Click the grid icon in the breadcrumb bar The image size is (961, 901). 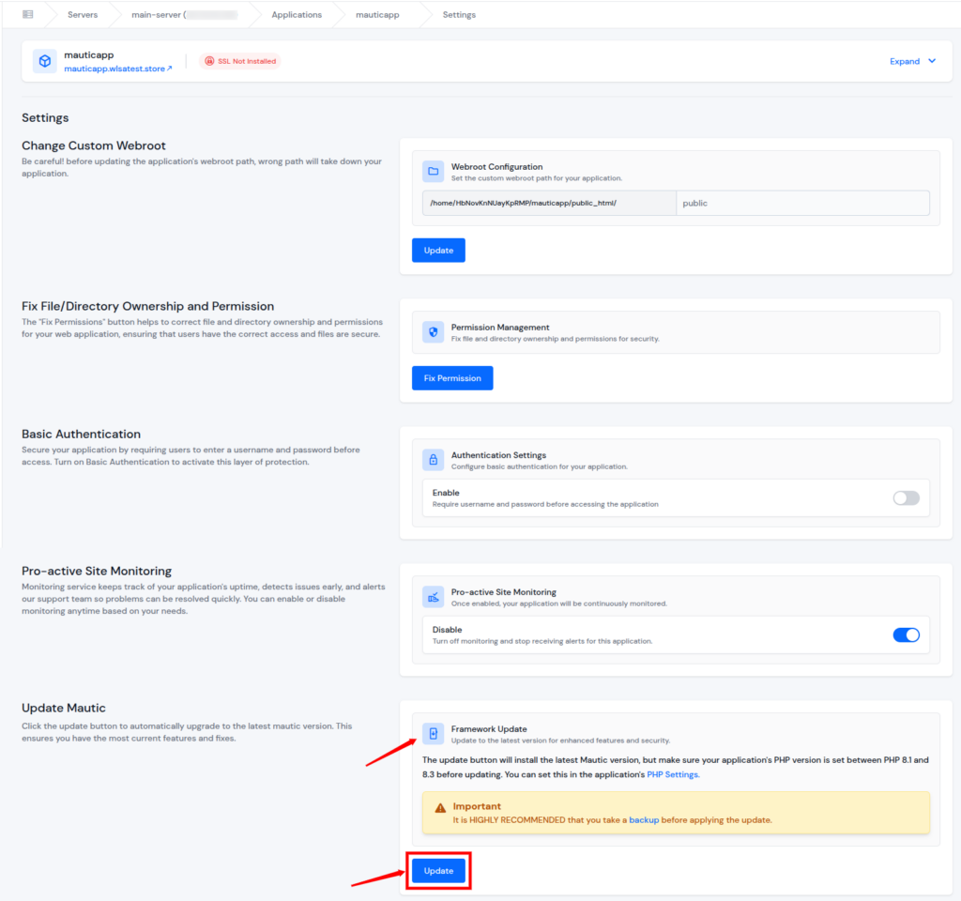point(29,14)
